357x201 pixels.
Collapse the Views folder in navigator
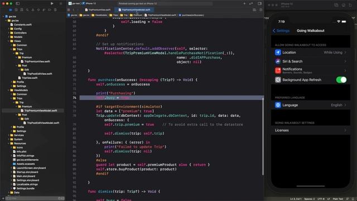tap(9, 41)
